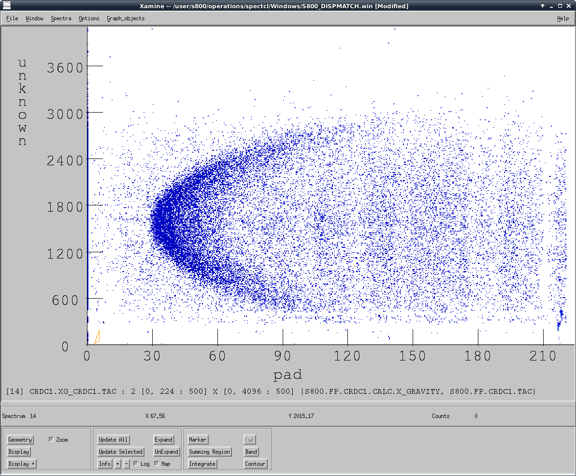
Task: Enable the Zoom checkbox
Action: tap(52, 440)
